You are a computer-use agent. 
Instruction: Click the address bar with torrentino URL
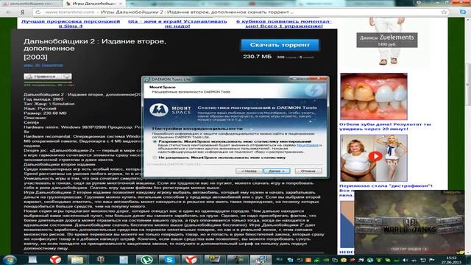coord(241,13)
